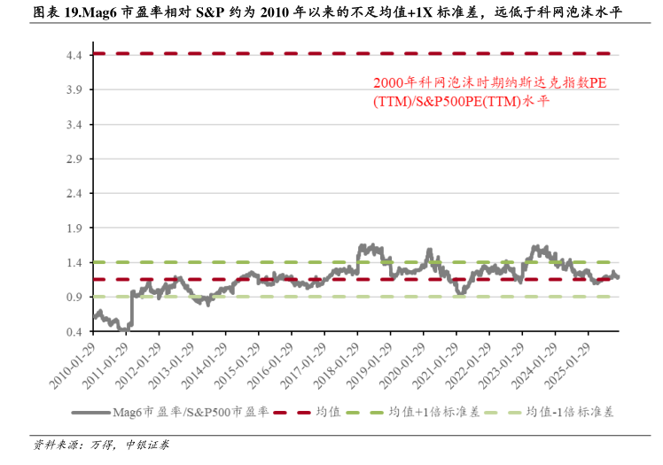Select the 均值-1倍标准差 legend label
The width and height of the screenshot is (663, 465).
(x=569, y=413)
